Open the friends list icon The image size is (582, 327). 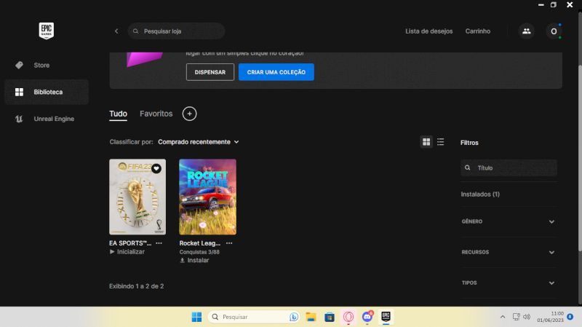pos(526,31)
